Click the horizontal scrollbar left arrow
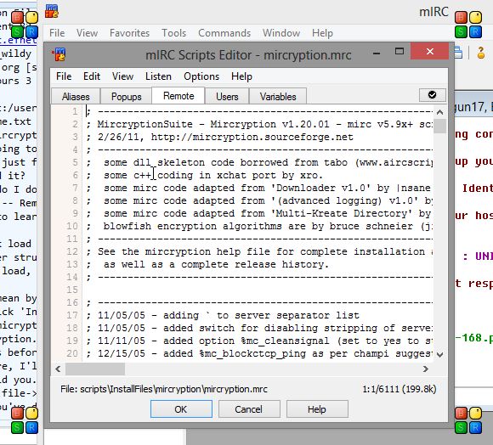Viewport: 493px width, 445px height. click(x=58, y=369)
